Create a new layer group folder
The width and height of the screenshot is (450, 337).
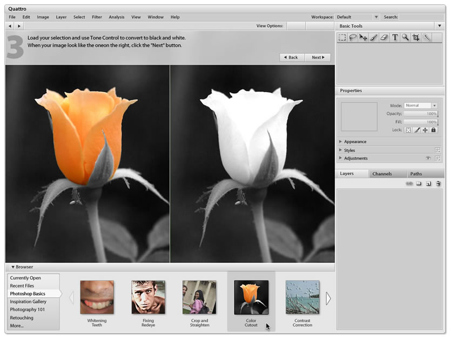(x=419, y=184)
